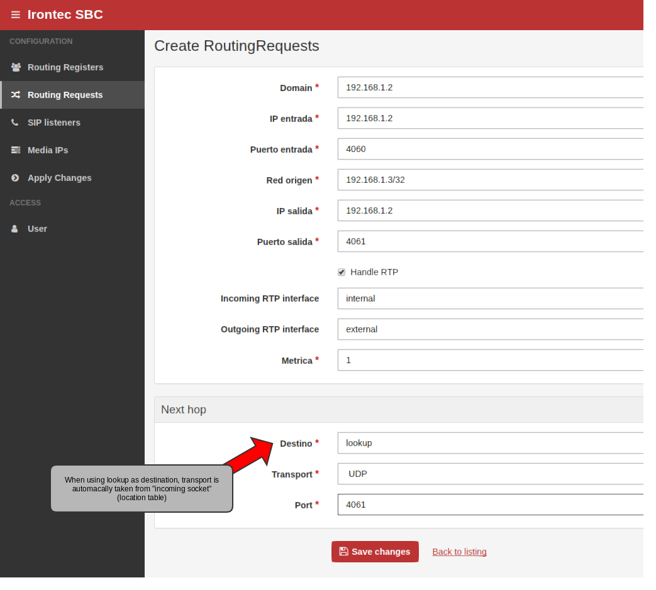Focus the Puerto salida field
Screen dimensions: 656x590
tap(491, 241)
